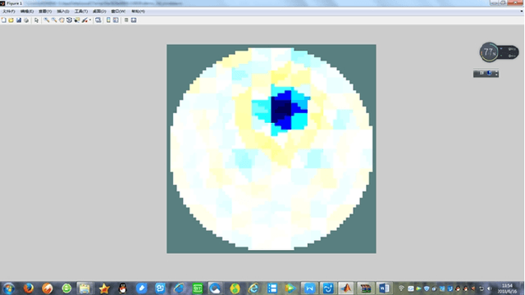Screen dimensions: 525x295
Task: Select the Brush data tool
Action: coord(84,20)
